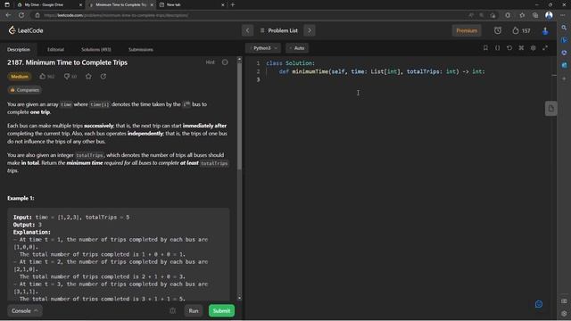Click the format code braces icon

point(498,47)
